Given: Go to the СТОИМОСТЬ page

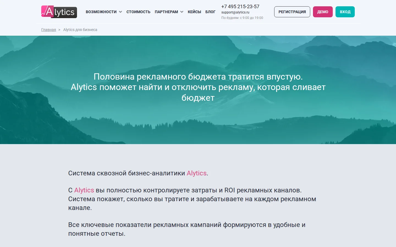Looking at the screenshot, I should [x=138, y=12].
